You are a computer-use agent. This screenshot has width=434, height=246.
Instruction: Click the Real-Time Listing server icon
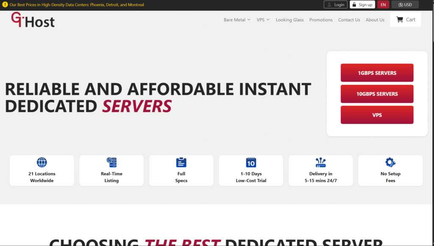pos(111,162)
